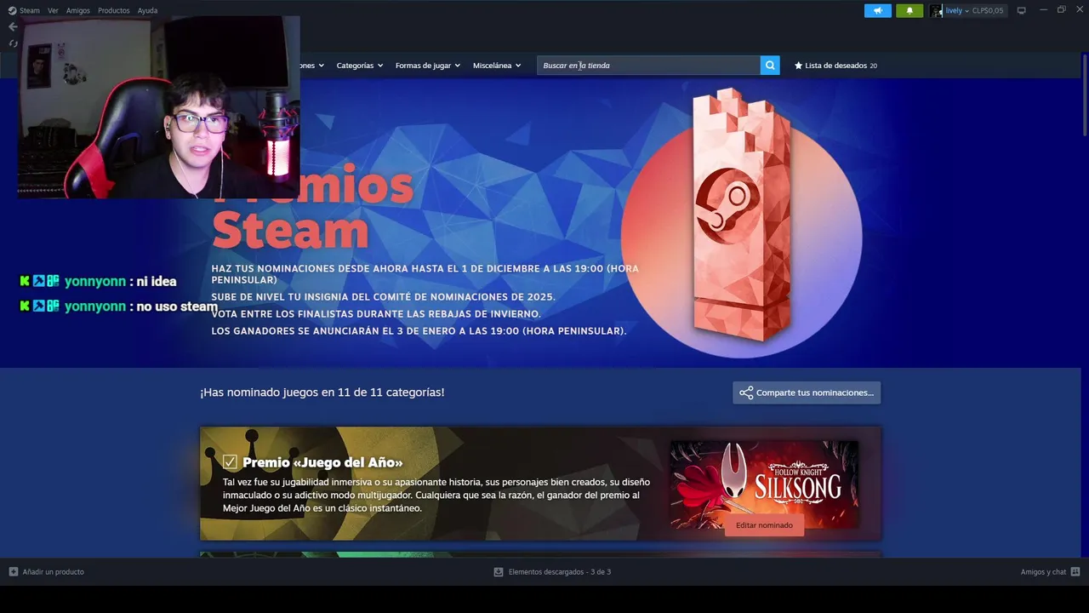
Task: Click Editar nominado button
Action: [x=764, y=525]
